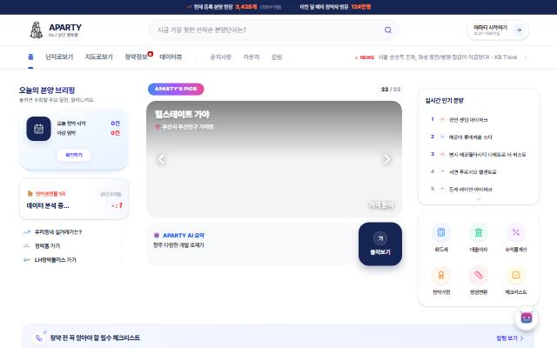557x348 pixels.
Task: Open the 공지사항 menu
Action: tap(220, 57)
